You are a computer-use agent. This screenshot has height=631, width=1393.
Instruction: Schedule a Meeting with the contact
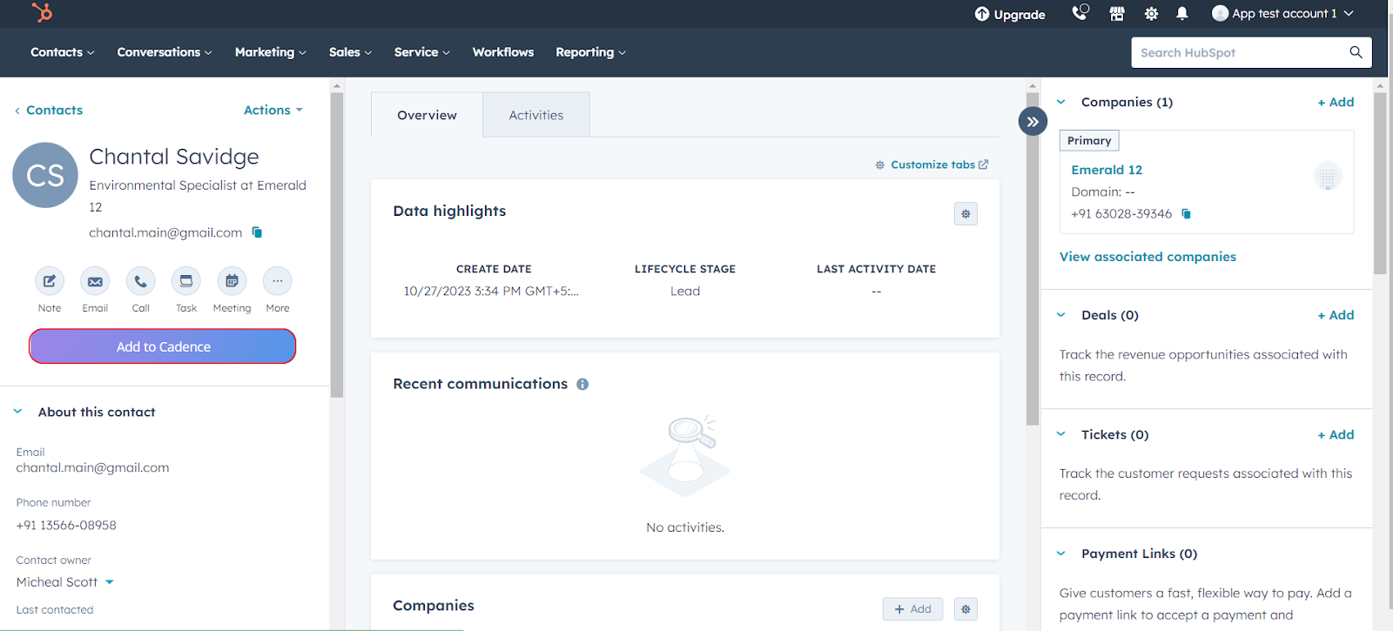(232, 281)
